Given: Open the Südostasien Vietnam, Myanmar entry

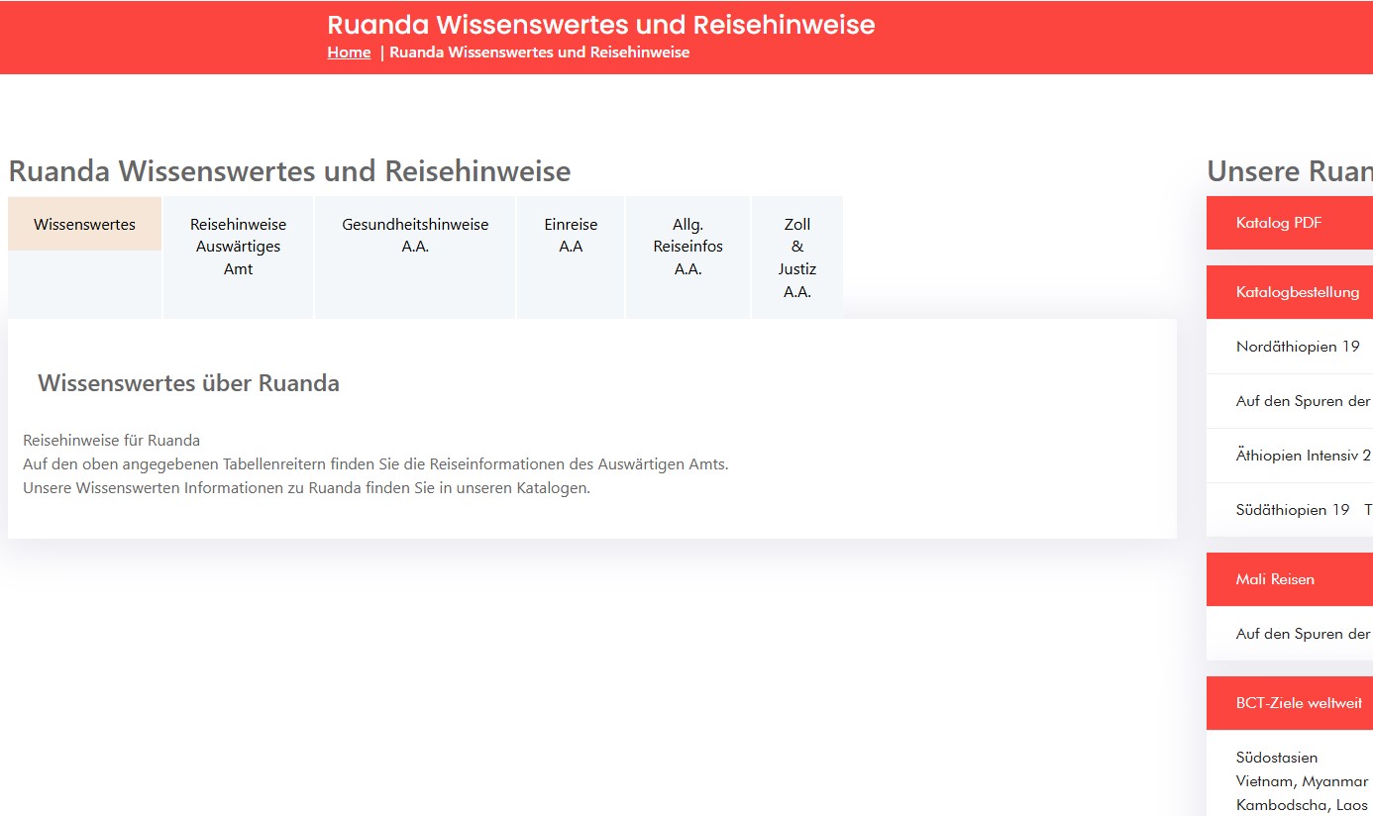Looking at the screenshot, I should (x=1302, y=769).
